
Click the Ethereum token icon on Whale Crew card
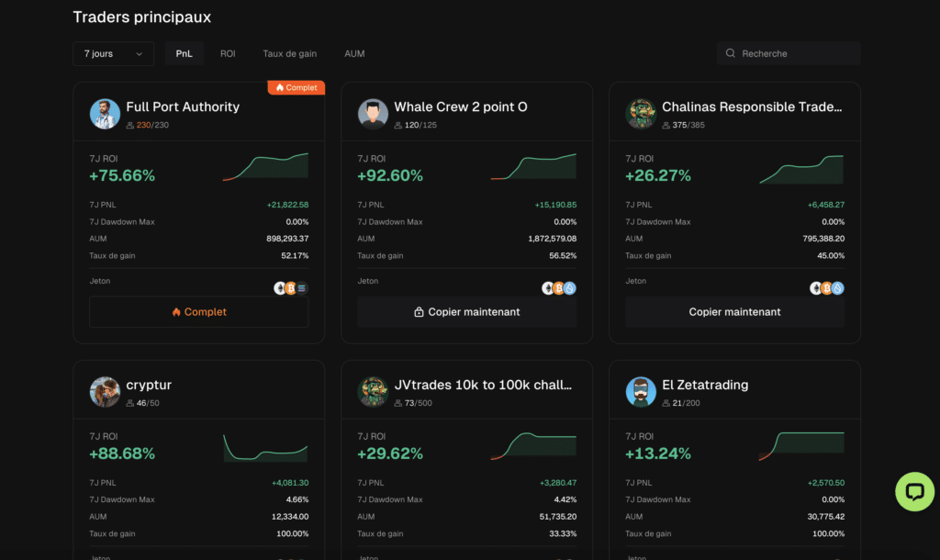tap(548, 288)
